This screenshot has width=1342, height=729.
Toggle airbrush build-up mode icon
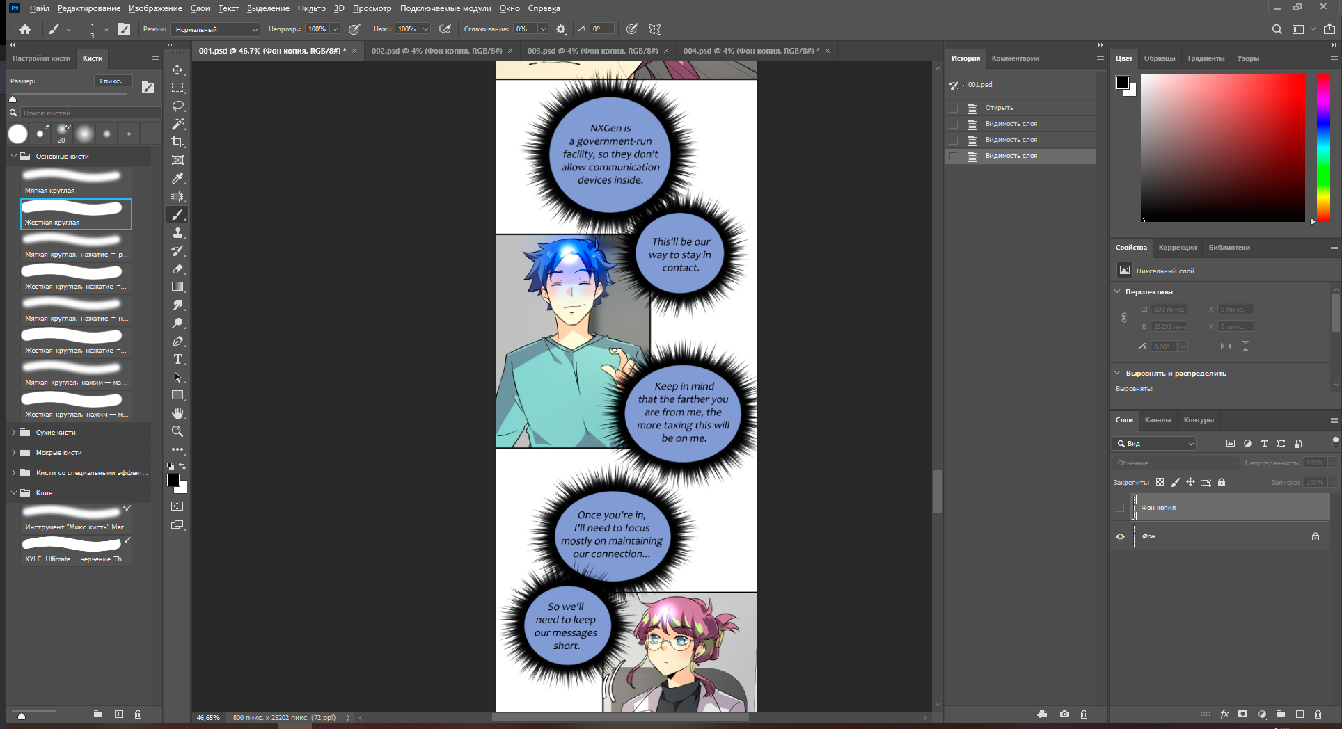[445, 29]
